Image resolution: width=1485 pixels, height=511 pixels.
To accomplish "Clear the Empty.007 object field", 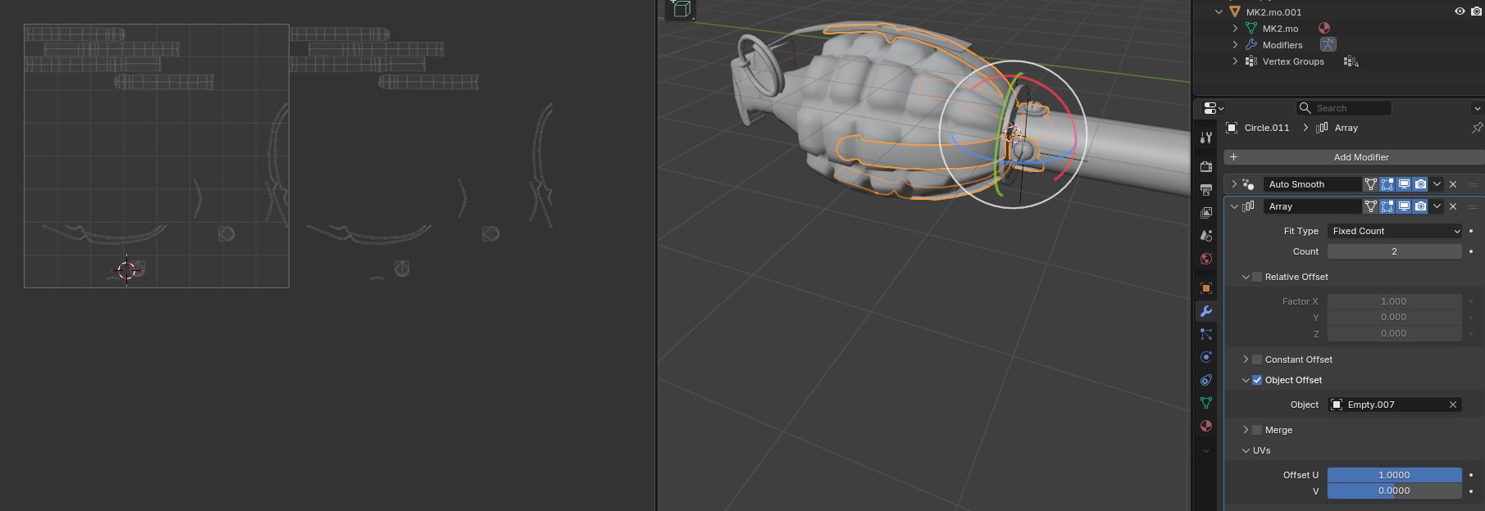I will click(x=1453, y=405).
